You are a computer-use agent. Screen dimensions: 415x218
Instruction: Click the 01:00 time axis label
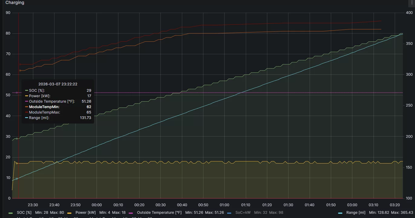(x=224, y=205)
